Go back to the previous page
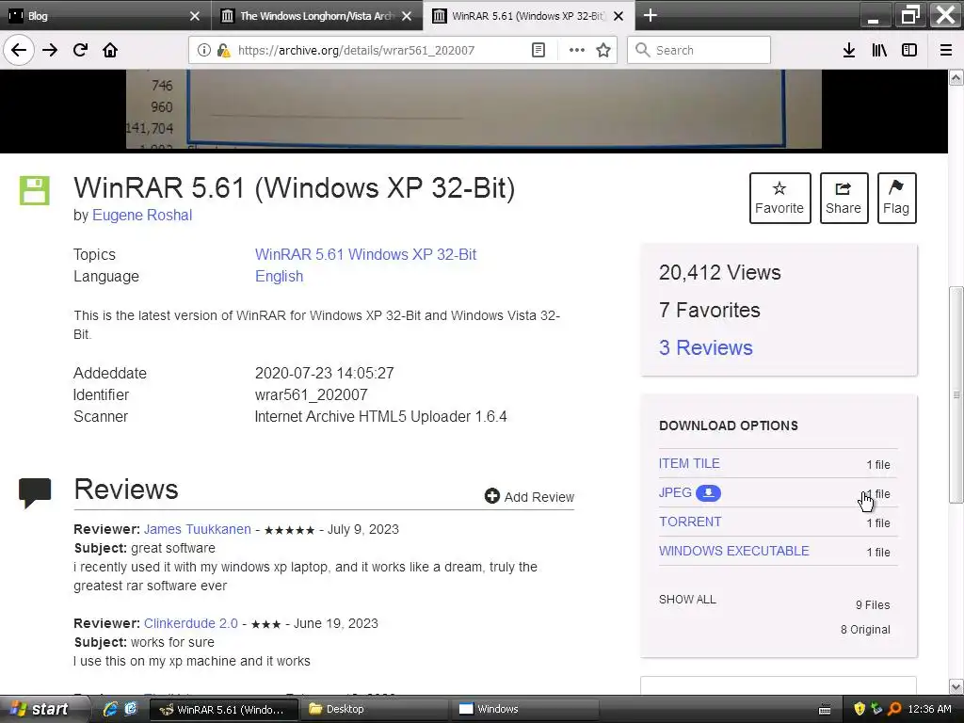Image resolution: width=964 pixels, height=723 pixels. pos(19,50)
